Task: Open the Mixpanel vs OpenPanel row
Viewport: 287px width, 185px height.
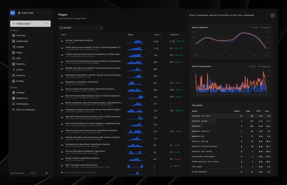Action: point(122,83)
